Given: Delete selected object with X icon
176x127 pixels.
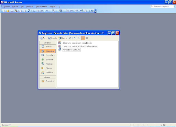Looking at the screenshot, I should 70,38.
